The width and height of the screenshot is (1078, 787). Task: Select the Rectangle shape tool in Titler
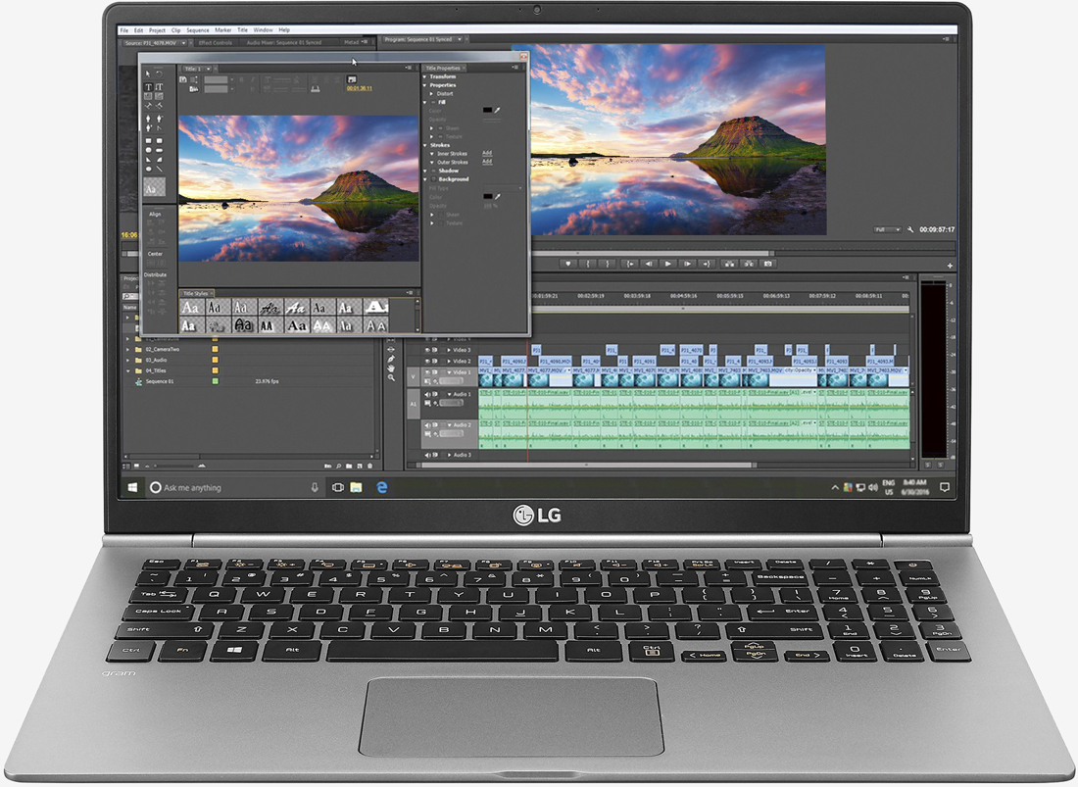tap(149, 141)
